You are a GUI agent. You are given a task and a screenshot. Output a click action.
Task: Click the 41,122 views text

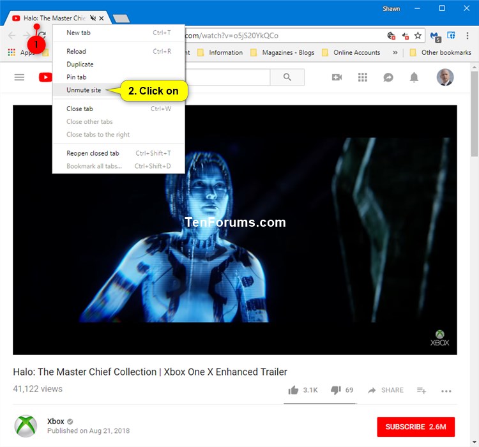(38, 389)
